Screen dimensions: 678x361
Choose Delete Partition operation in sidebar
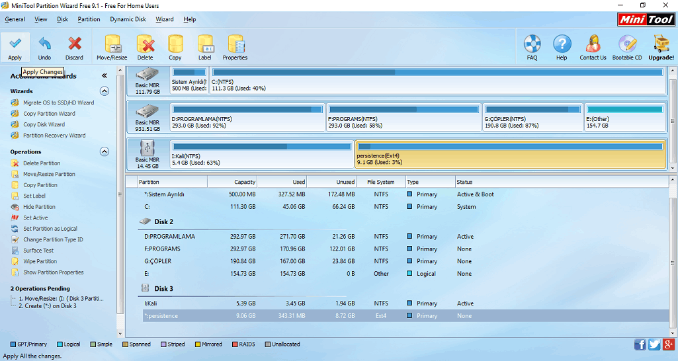point(42,163)
